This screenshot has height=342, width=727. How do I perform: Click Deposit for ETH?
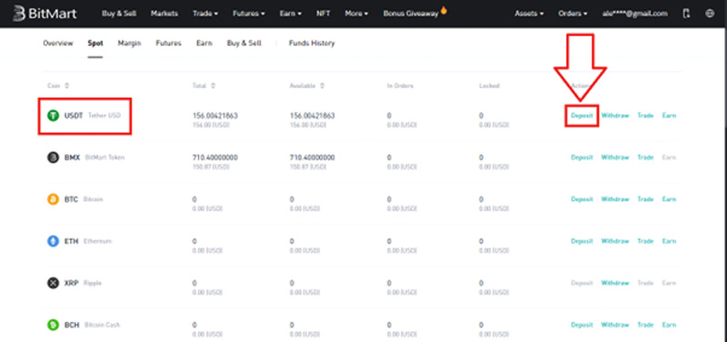pos(582,241)
